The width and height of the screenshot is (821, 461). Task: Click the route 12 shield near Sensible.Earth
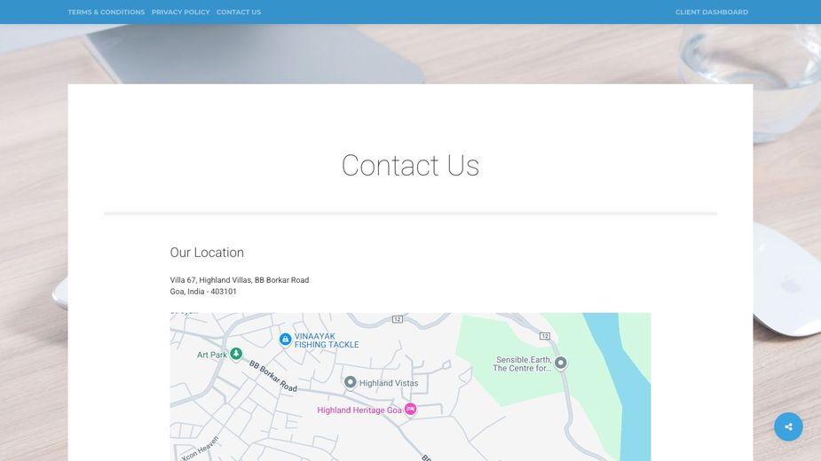pos(545,337)
